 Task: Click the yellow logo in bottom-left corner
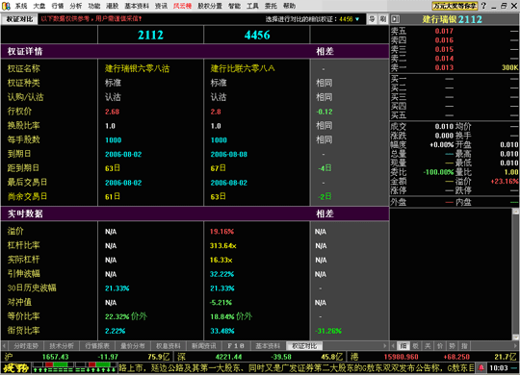pos(15,367)
